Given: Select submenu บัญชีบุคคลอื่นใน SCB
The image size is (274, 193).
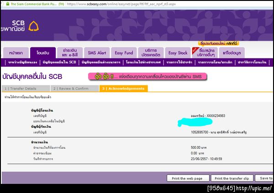Looking at the screenshot, I should click(x=59, y=63).
